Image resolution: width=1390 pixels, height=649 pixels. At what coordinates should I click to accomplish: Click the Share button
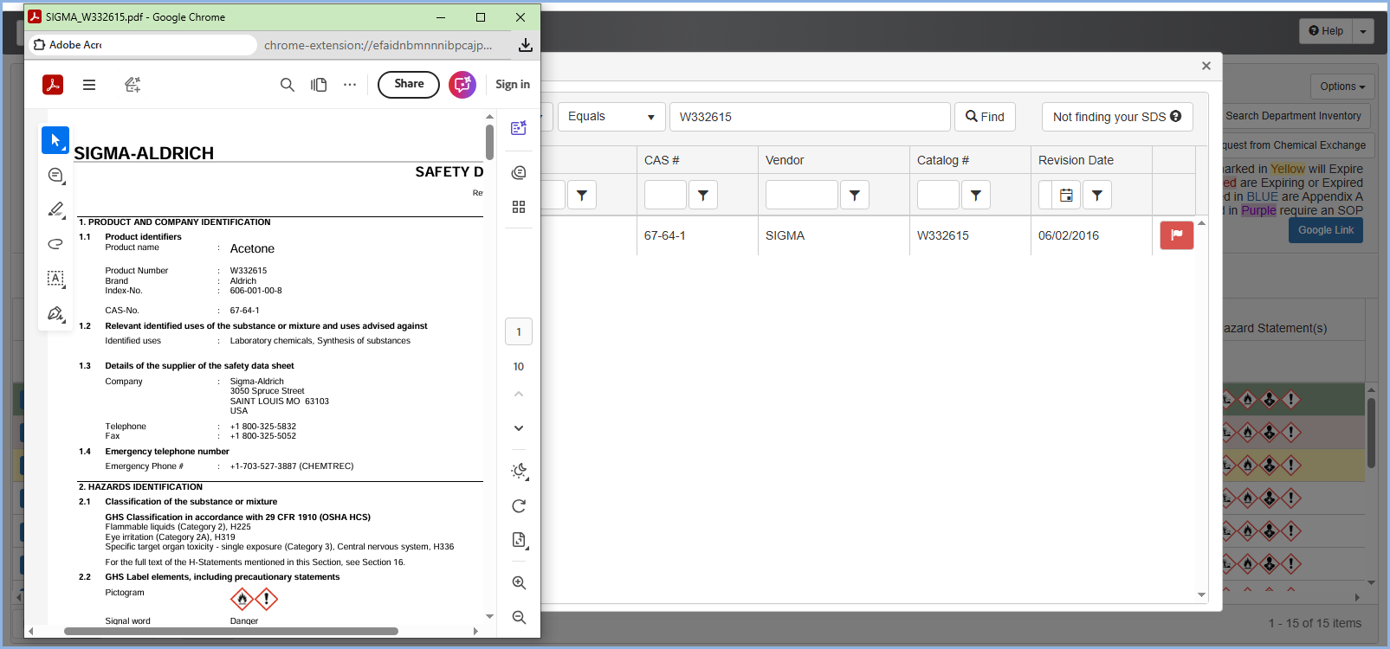[409, 84]
